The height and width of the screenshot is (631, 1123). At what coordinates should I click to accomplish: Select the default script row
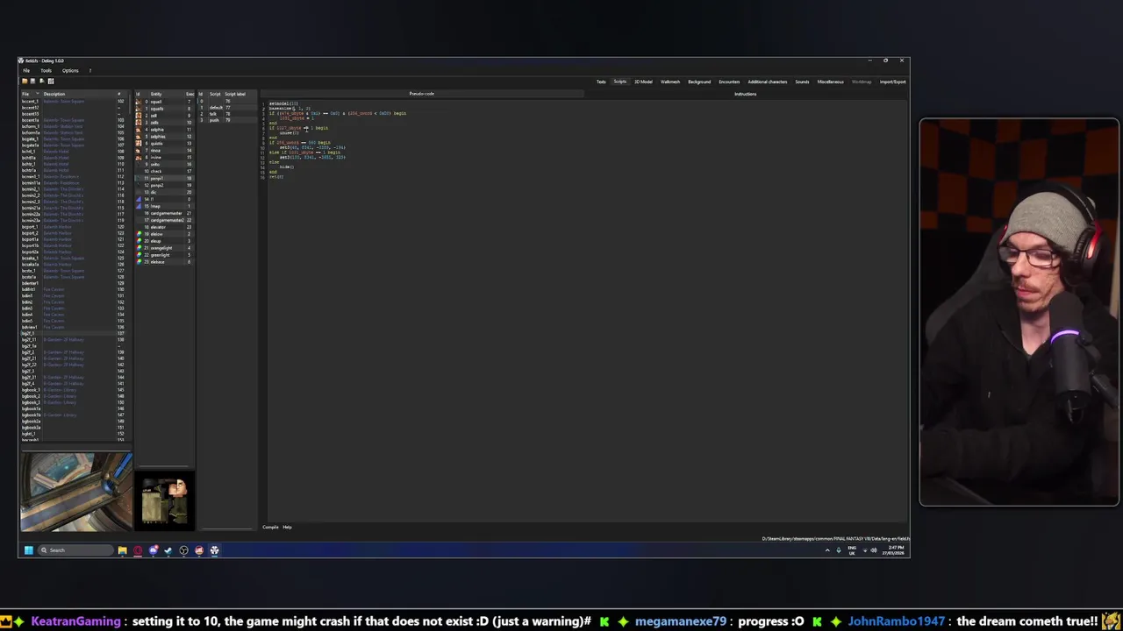(228, 108)
